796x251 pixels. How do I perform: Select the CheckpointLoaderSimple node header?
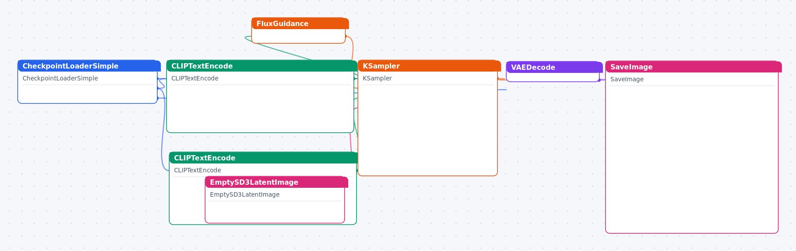point(89,66)
